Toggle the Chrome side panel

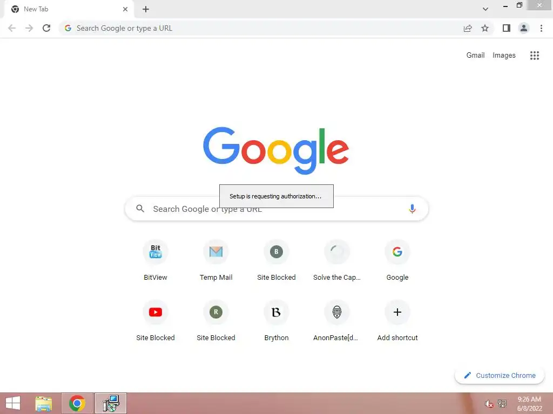507,28
